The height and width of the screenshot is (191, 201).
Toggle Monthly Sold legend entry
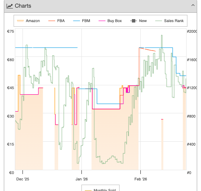100,190
